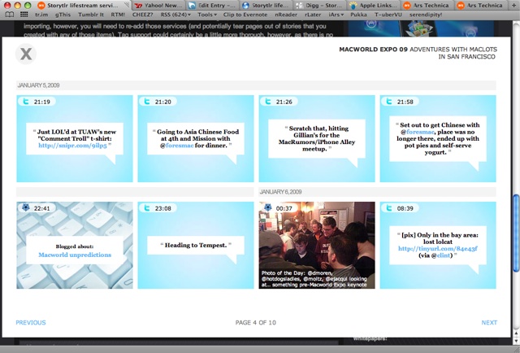Click the gThis bookmarklet
This screenshot has height=353, width=520.
coord(63,15)
